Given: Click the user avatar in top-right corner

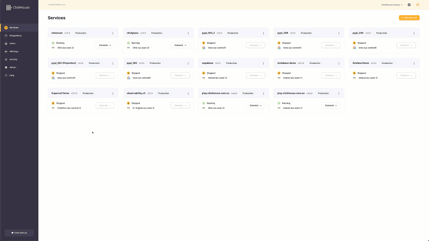Looking at the screenshot, I should pyautogui.click(x=418, y=5).
